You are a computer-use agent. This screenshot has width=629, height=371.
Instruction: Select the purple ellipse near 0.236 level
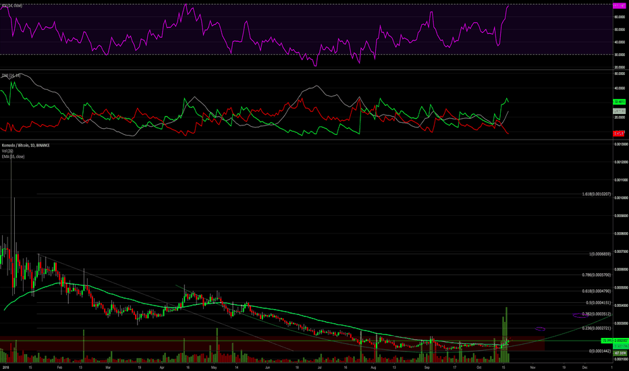(540, 329)
